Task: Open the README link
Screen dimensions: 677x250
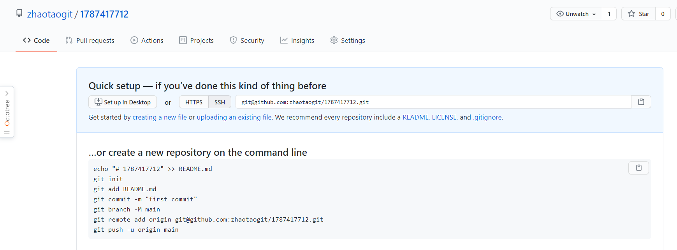Action: click(416, 117)
